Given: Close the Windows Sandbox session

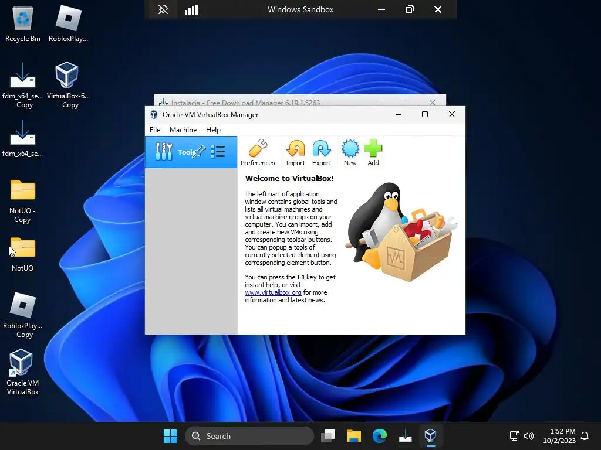Looking at the screenshot, I should tap(438, 9).
